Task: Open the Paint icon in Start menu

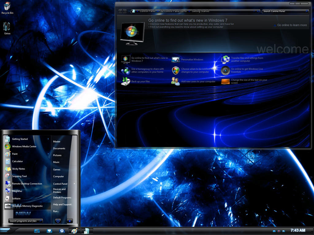Action: coord(7,154)
